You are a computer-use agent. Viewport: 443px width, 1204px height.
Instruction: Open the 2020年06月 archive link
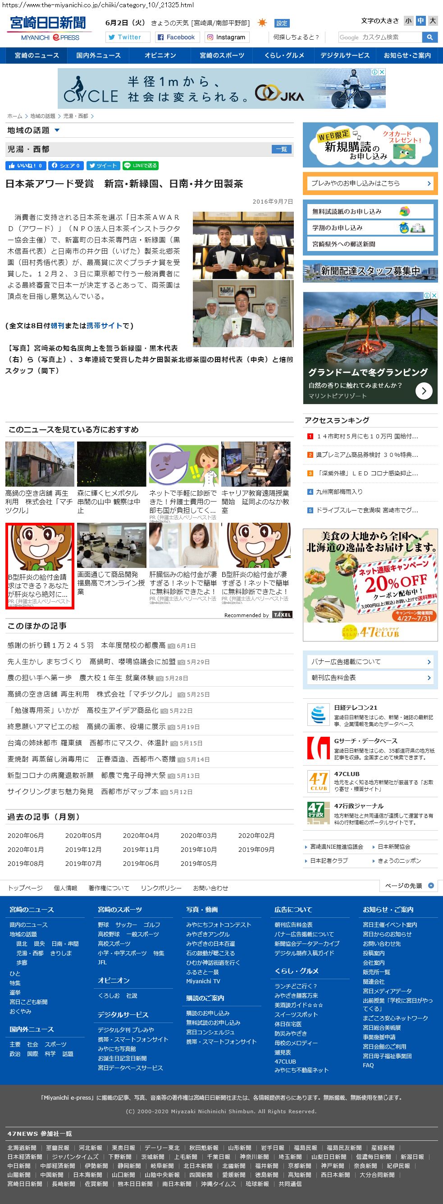pyautogui.click(x=26, y=836)
